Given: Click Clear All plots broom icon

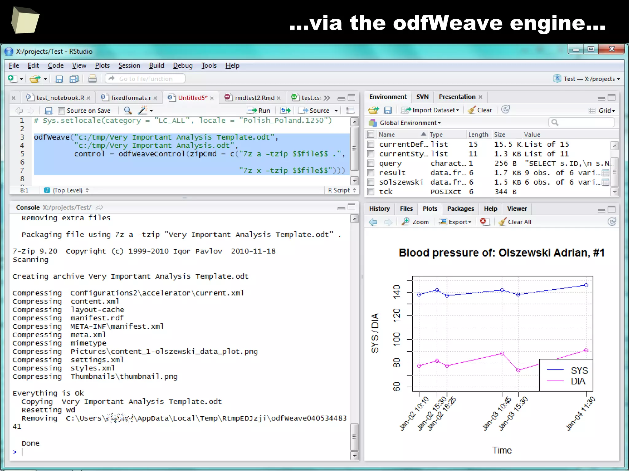Looking at the screenshot, I should click(x=514, y=222).
